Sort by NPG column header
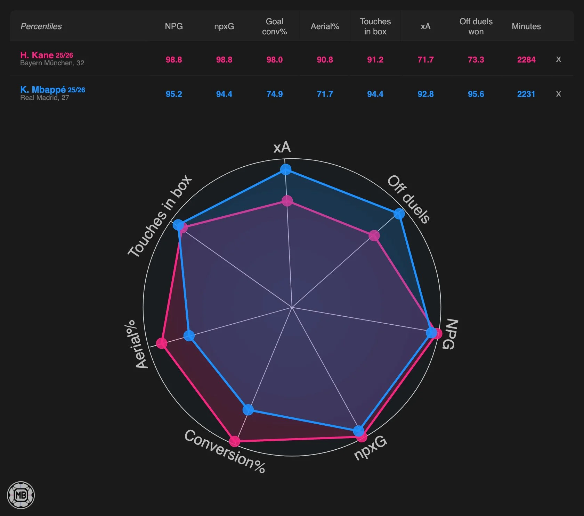The width and height of the screenshot is (584, 516). coord(174,26)
